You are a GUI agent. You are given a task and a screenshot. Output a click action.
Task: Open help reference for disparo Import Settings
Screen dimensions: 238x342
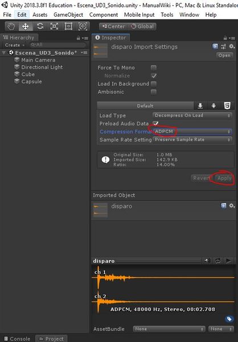pyautogui.click(x=215, y=46)
